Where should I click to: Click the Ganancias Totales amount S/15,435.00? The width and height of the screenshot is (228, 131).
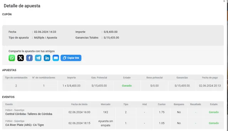[x=112, y=38]
